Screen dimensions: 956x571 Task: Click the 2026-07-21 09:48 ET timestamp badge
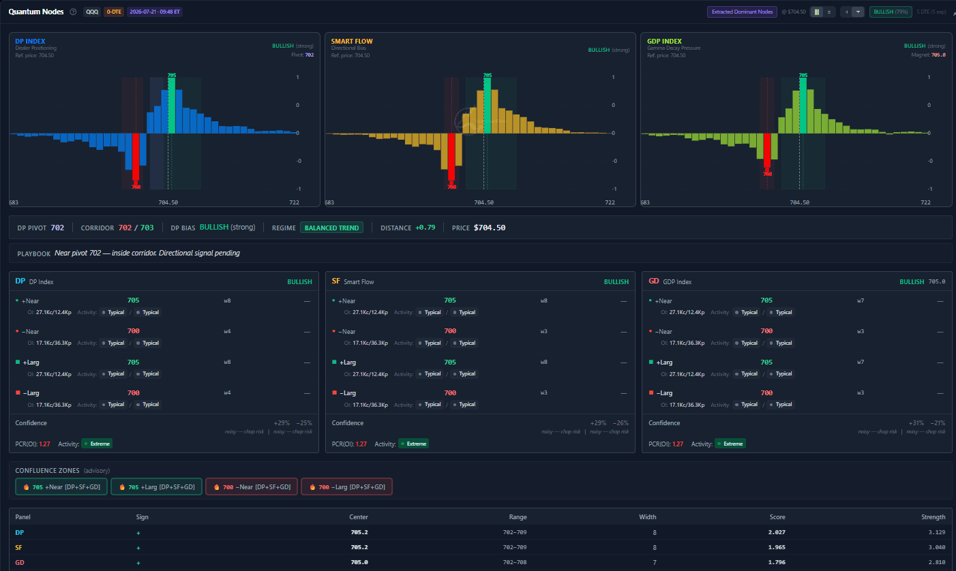pos(154,12)
